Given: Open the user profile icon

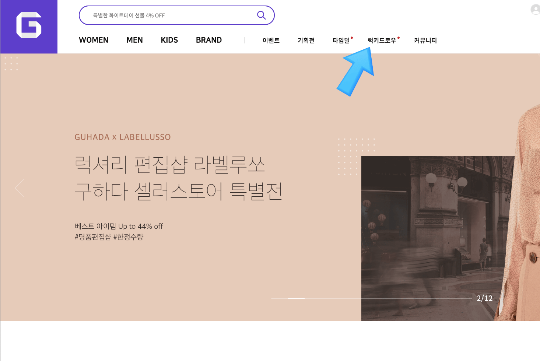Looking at the screenshot, I should (536, 10).
